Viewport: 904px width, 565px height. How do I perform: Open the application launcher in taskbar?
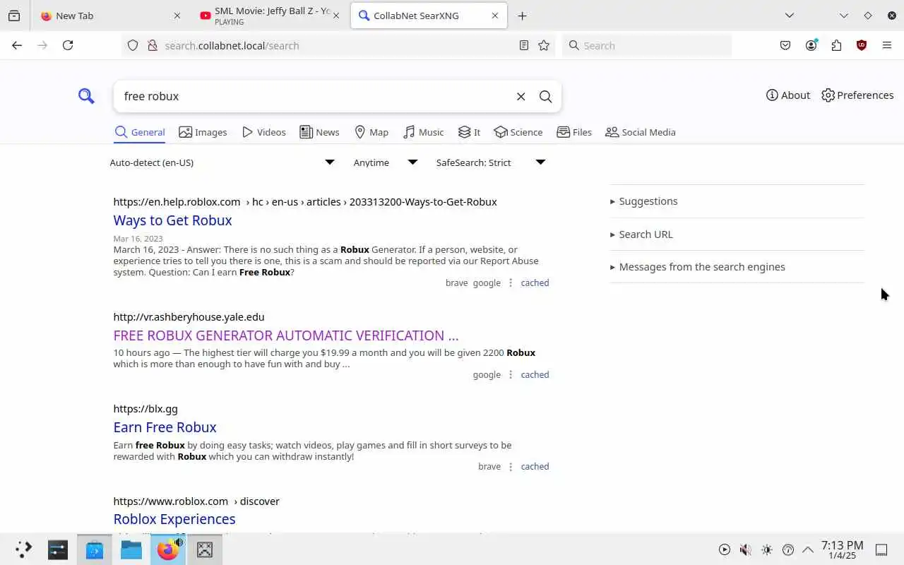coord(23,549)
